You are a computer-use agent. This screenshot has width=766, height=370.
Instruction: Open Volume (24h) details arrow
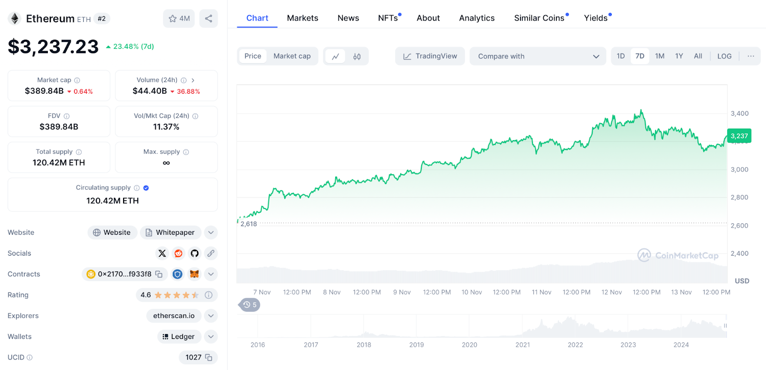click(193, 80)
